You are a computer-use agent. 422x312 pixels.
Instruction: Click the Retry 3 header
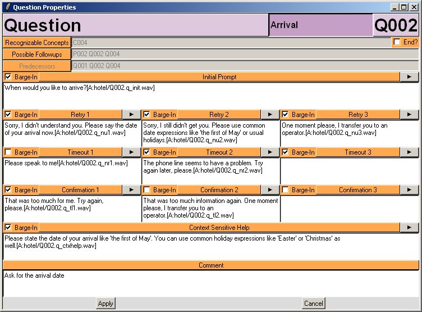pos(358,115)
